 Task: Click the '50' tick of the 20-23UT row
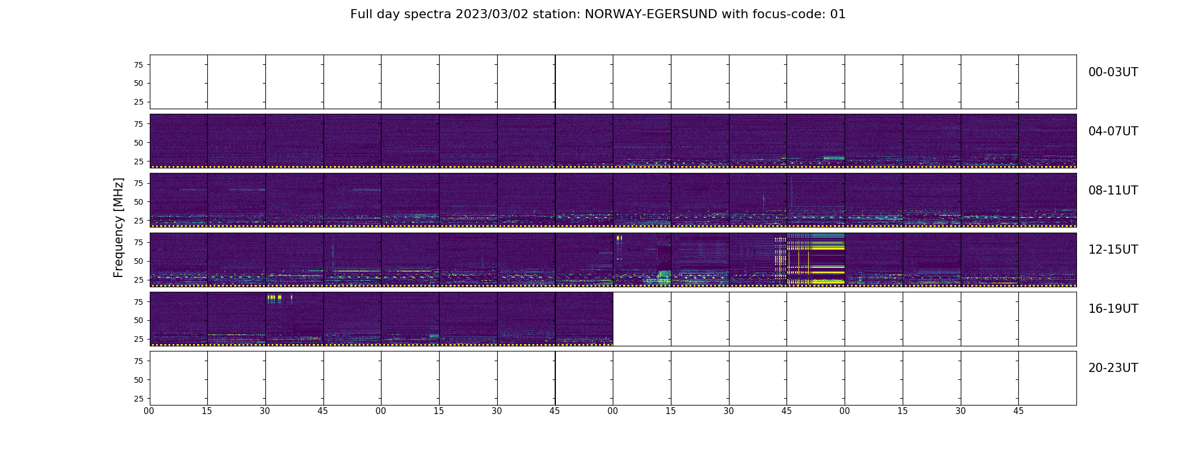(138, 380)
